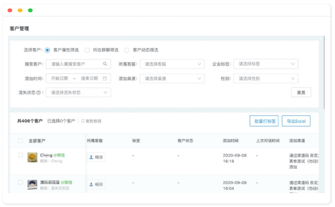This screenshot has height=207, width=335.
Task: Tick the checkbox for the first customer row
Action: pyautogui.click(x=20, y=155)
